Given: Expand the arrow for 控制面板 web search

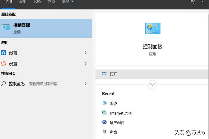Looking at the screenshot, I should pyautogui.click(x=86, y=84).
